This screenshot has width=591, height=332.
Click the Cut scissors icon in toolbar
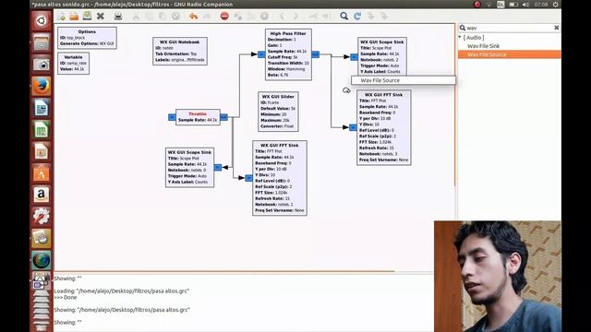point(136,17)
